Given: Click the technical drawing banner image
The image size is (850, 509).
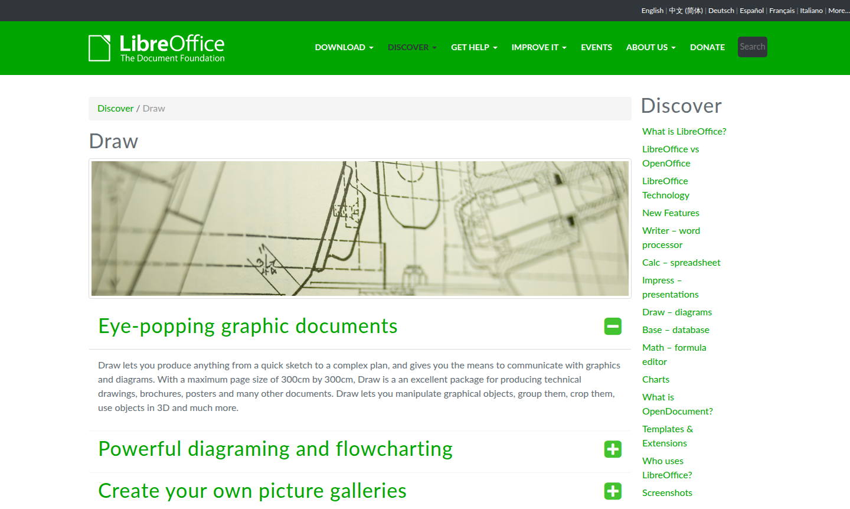Looking at the screenshot, I should [x=360, y=229].
